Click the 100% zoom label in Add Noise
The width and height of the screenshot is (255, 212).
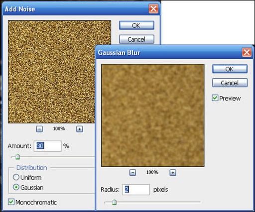tap(59, 129)
